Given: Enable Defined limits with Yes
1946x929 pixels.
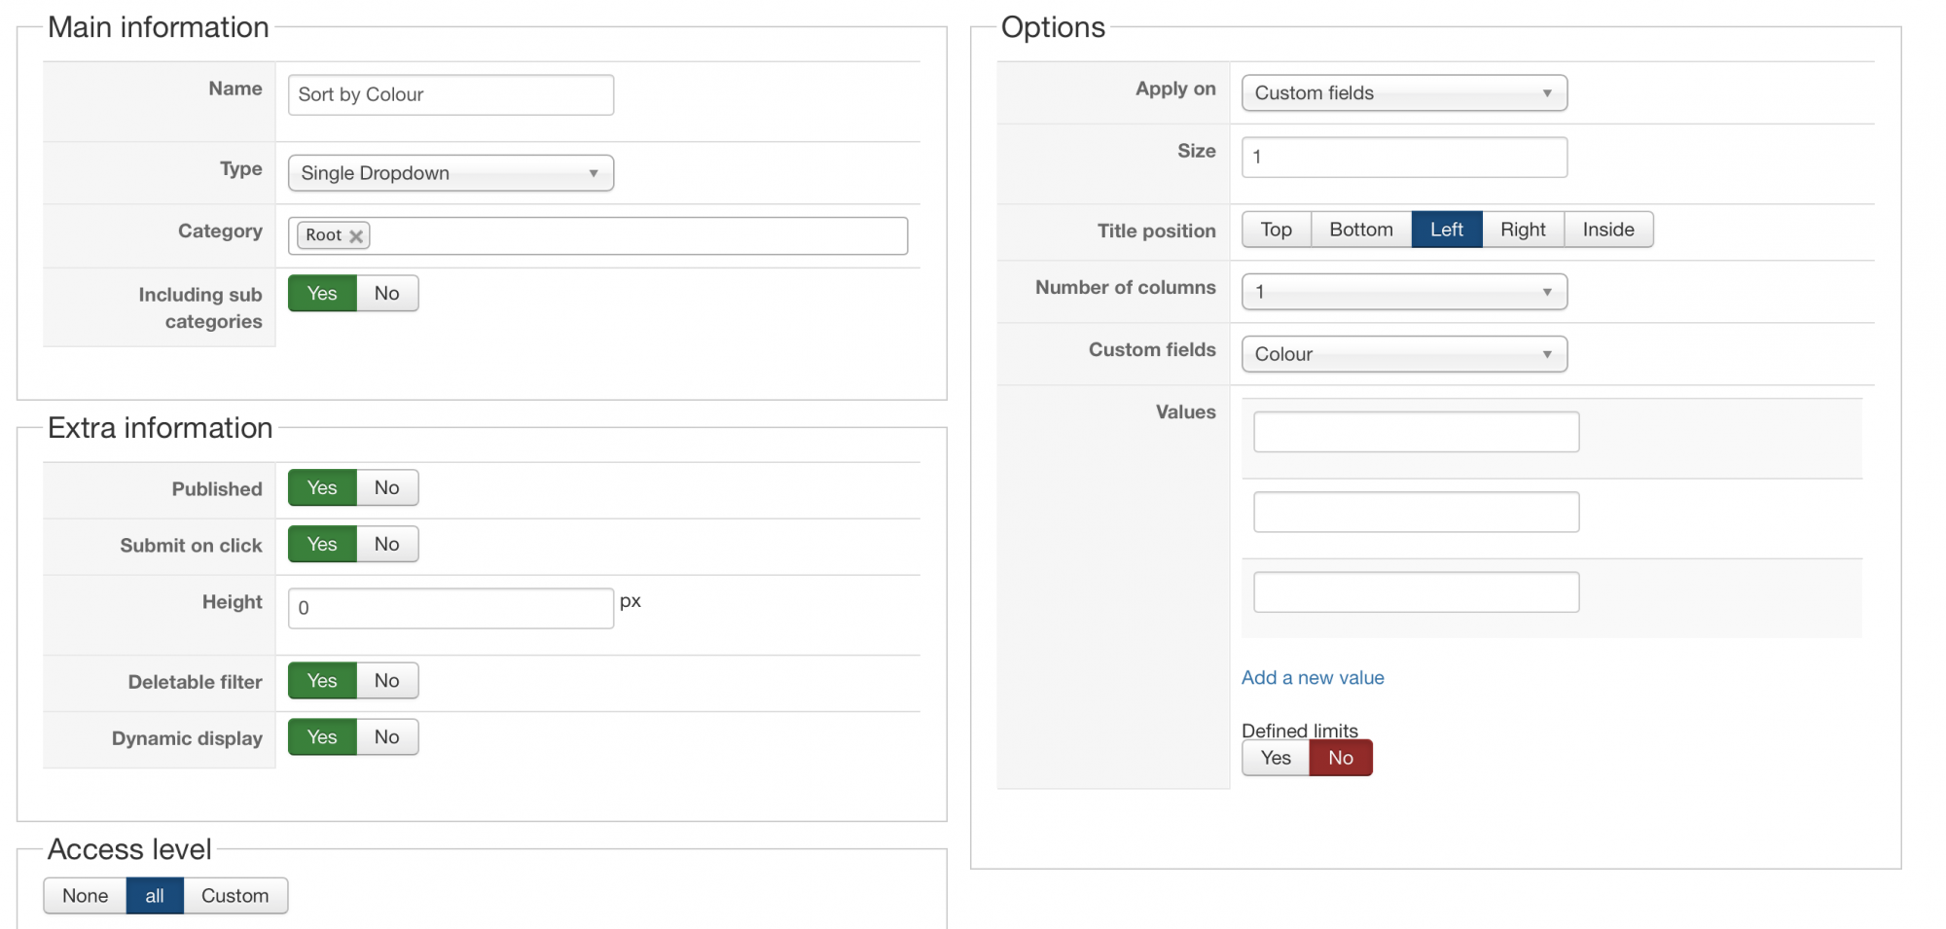Looking at the screenshot, I should pos(1276,759).
